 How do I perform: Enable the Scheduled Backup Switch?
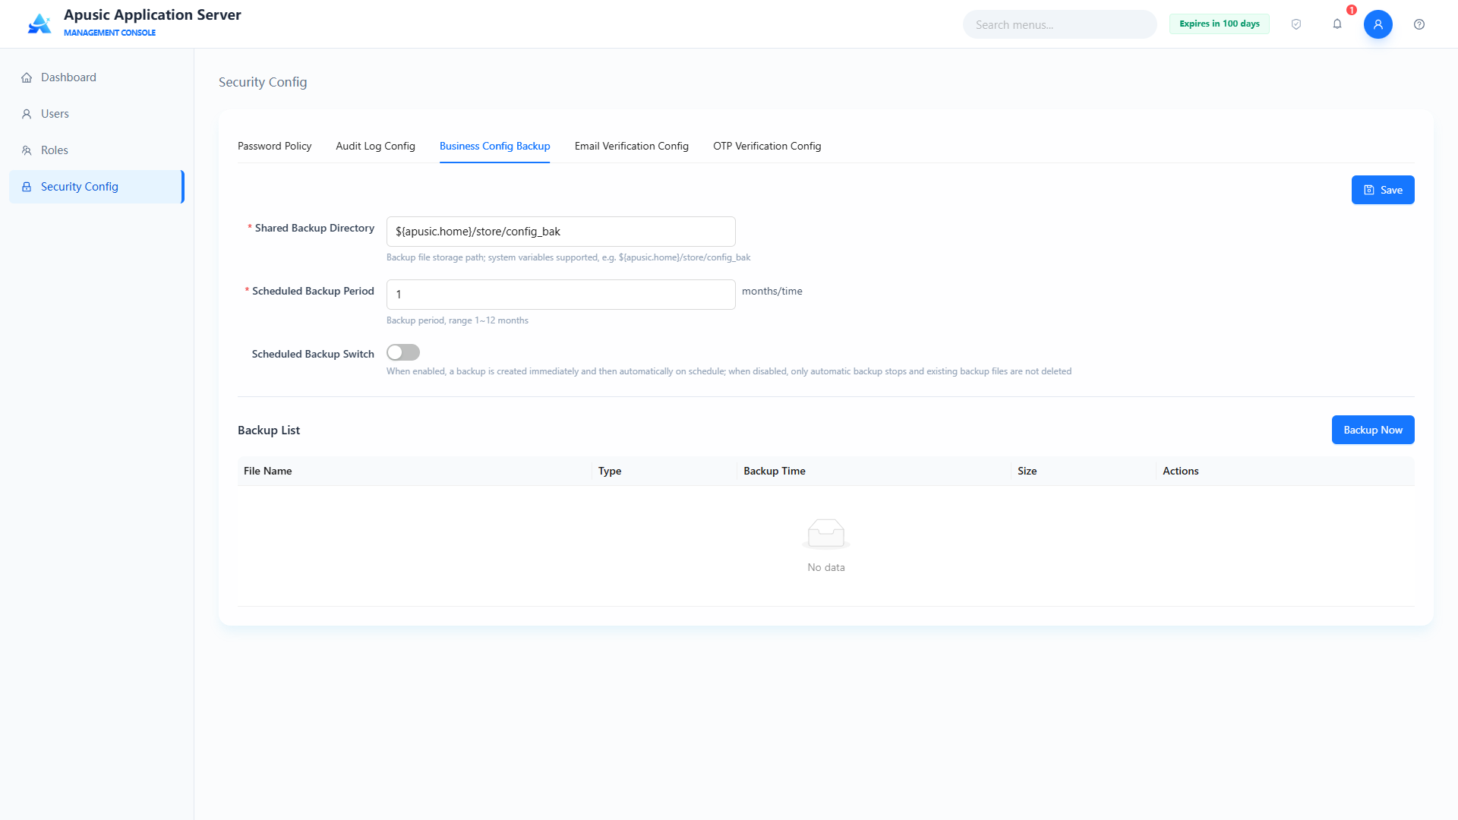[403, 352]
